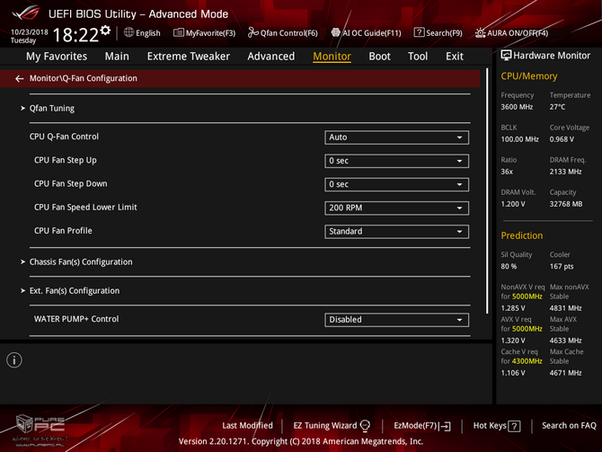Click the 1.200 V DRAM Volt. value
Image resolution: width=602 pixels, height=452 pixels.
512,204
